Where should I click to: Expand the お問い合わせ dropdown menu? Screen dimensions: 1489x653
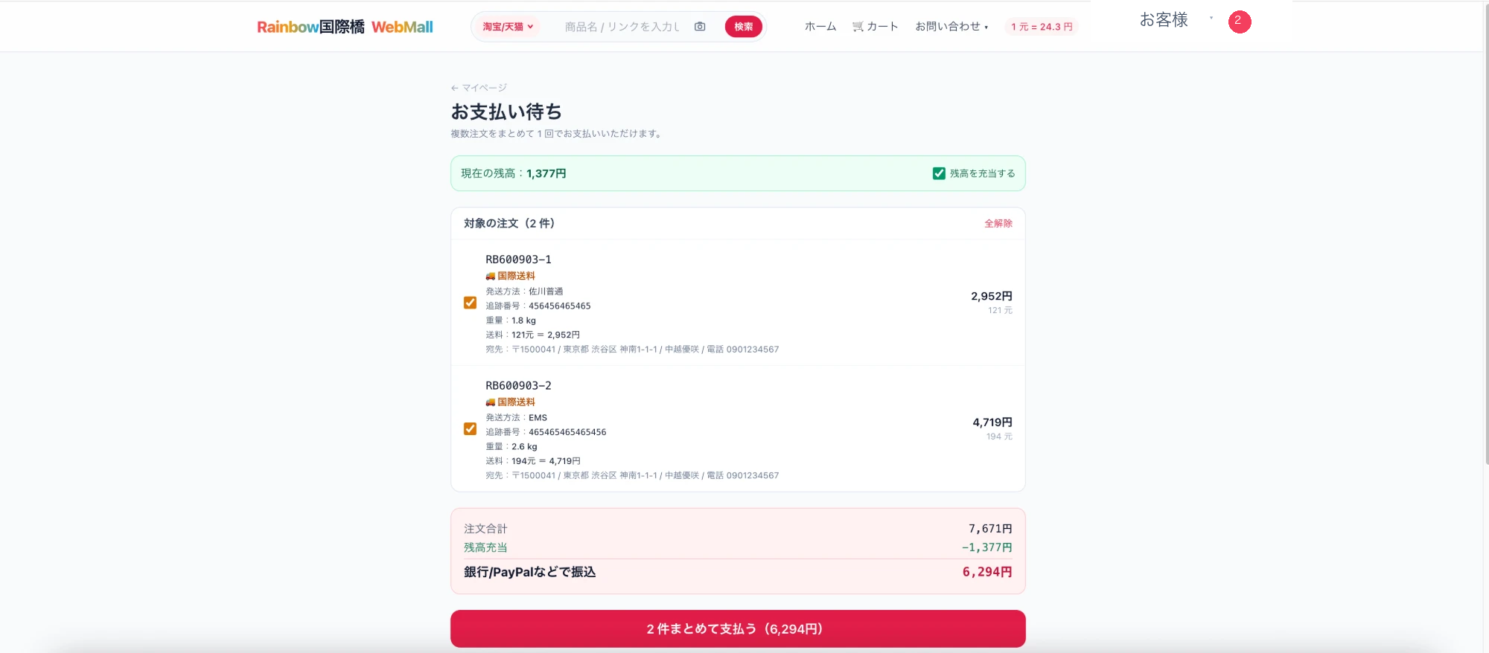(951, 27)
